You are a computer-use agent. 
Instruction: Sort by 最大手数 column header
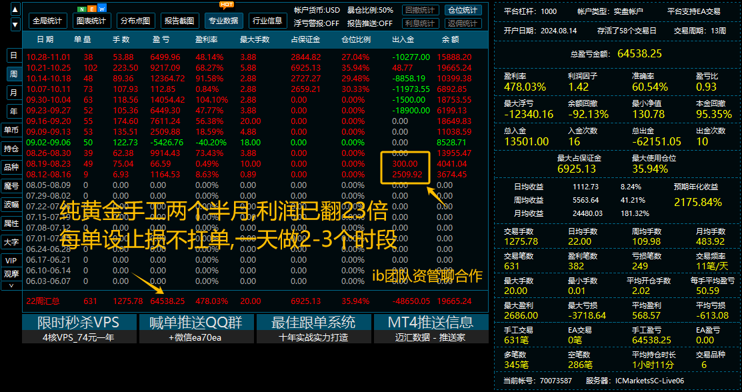[x=255, y=39]
